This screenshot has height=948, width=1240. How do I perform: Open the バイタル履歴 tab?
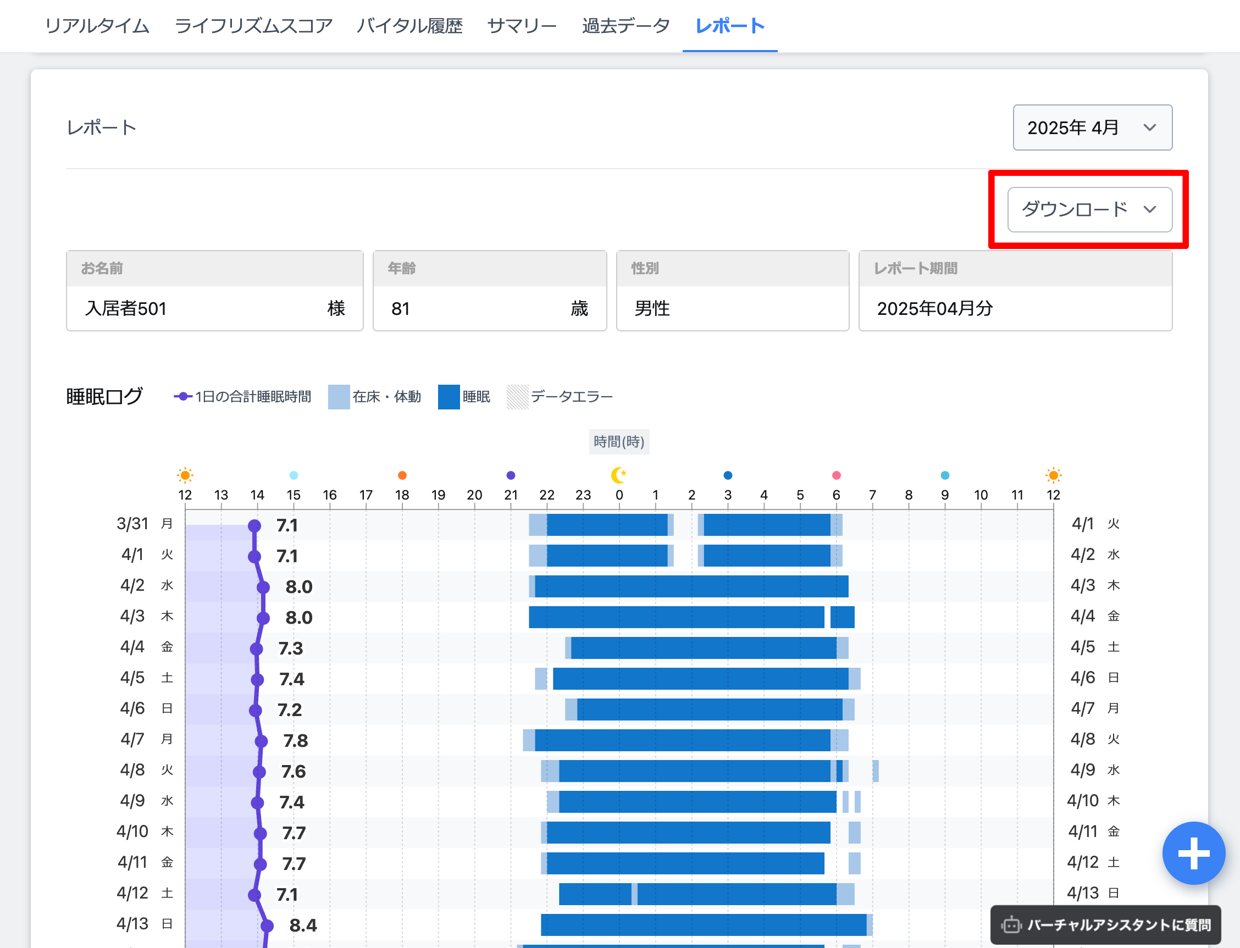409,26
